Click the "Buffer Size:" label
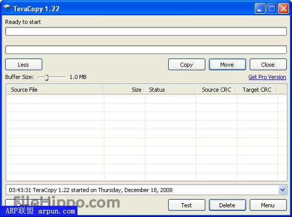 (x=19, y=77)
